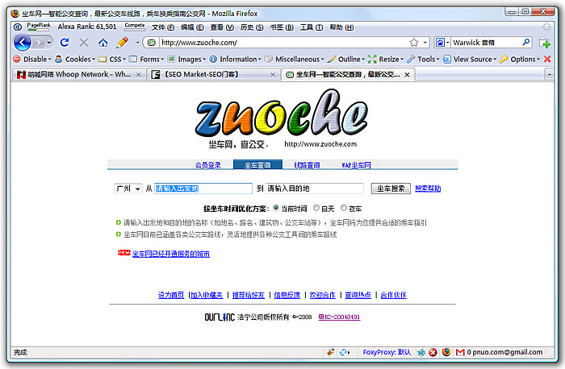The image size is (565, 369).
Task: Select the 当前时间 radio option
Action: pos(276,208)
